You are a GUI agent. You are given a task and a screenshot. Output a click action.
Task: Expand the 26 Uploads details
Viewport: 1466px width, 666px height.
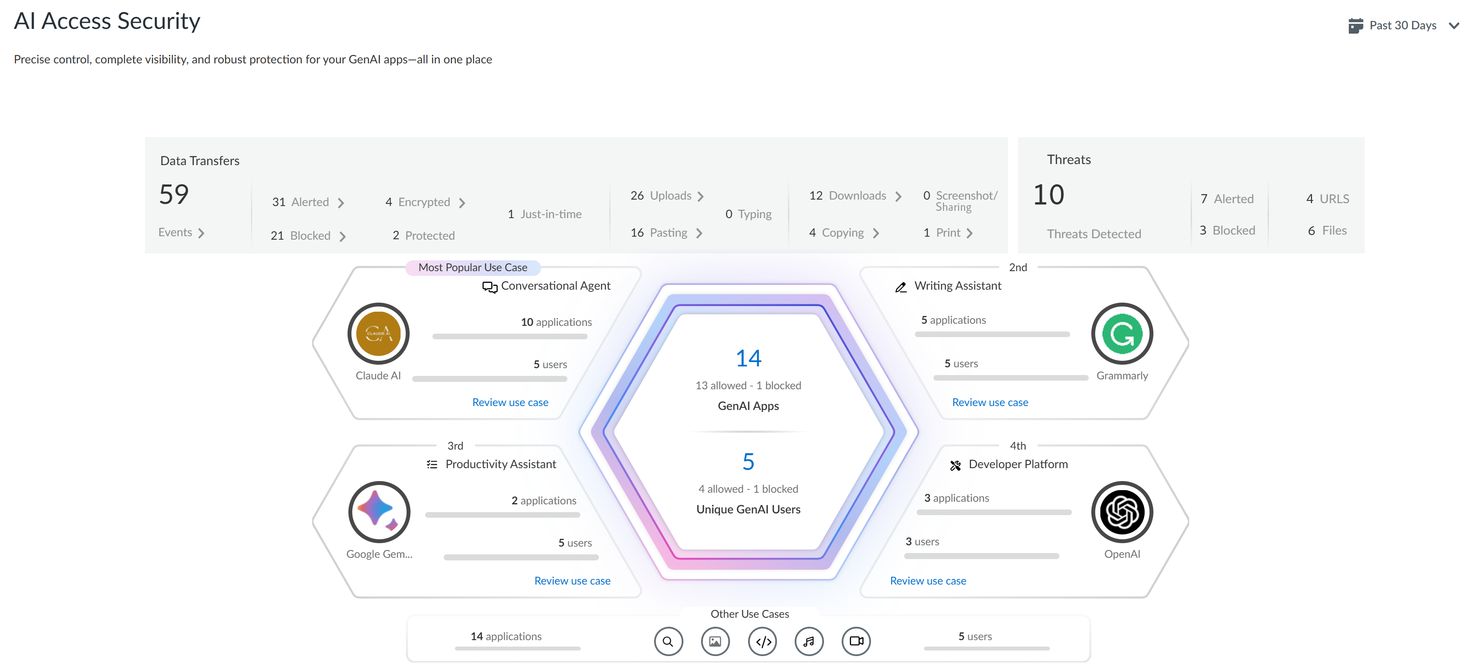[x=701, y=196]
